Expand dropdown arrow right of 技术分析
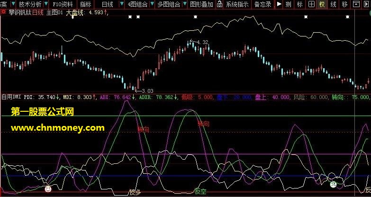This screenshot has width=371, height=197. click(46, 4)
